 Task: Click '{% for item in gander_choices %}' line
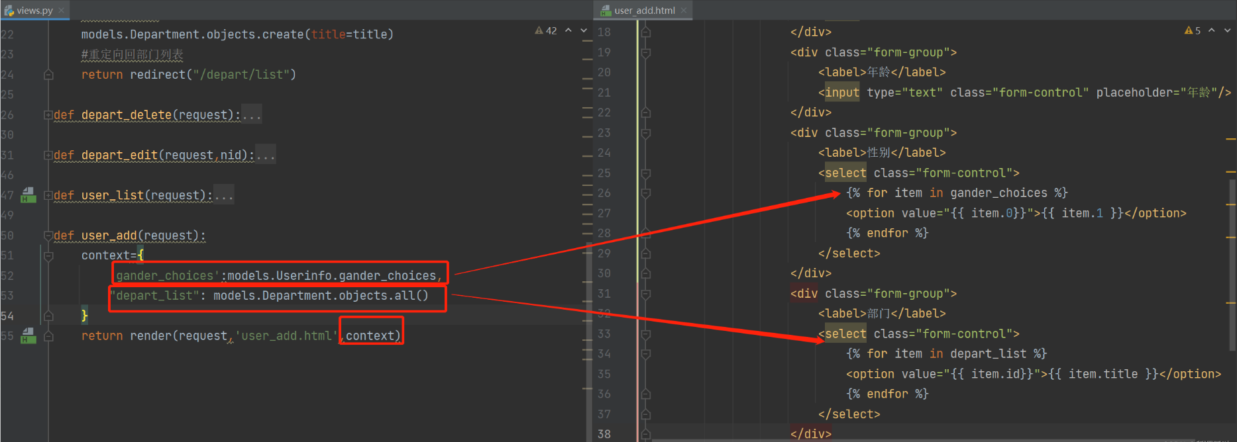click(957, 193)
